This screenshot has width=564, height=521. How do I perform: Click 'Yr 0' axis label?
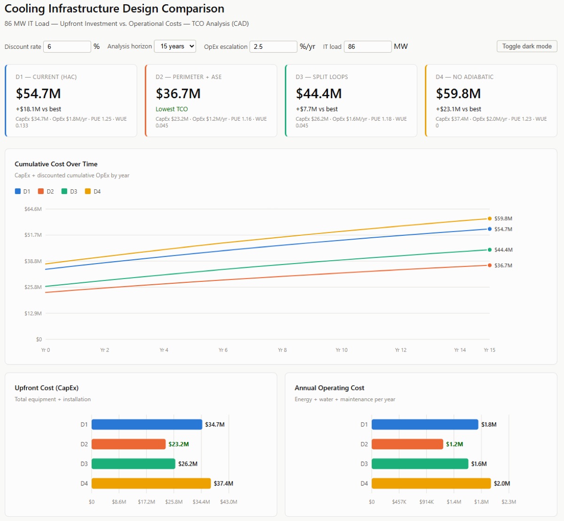46,350
